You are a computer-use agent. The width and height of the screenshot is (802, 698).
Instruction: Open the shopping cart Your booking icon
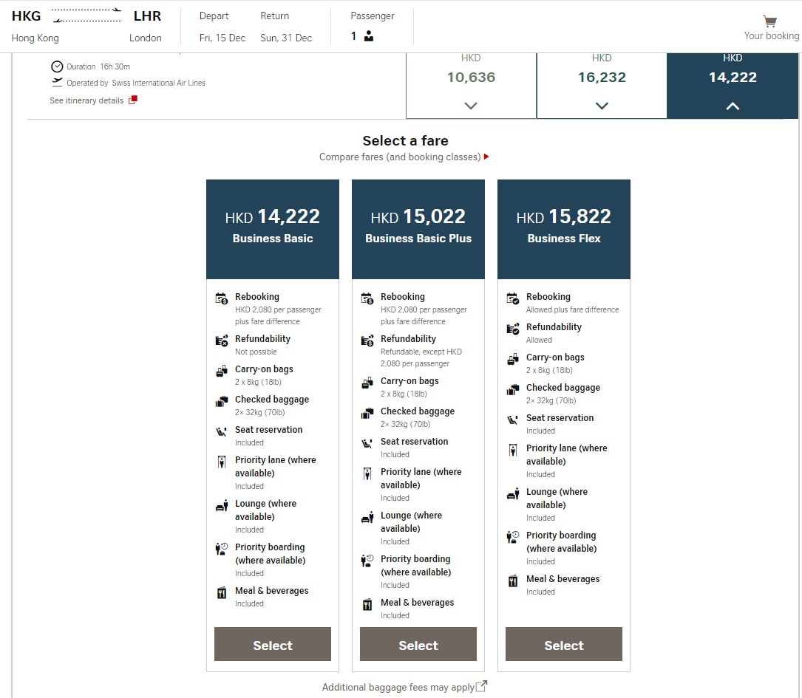(770, 22)
